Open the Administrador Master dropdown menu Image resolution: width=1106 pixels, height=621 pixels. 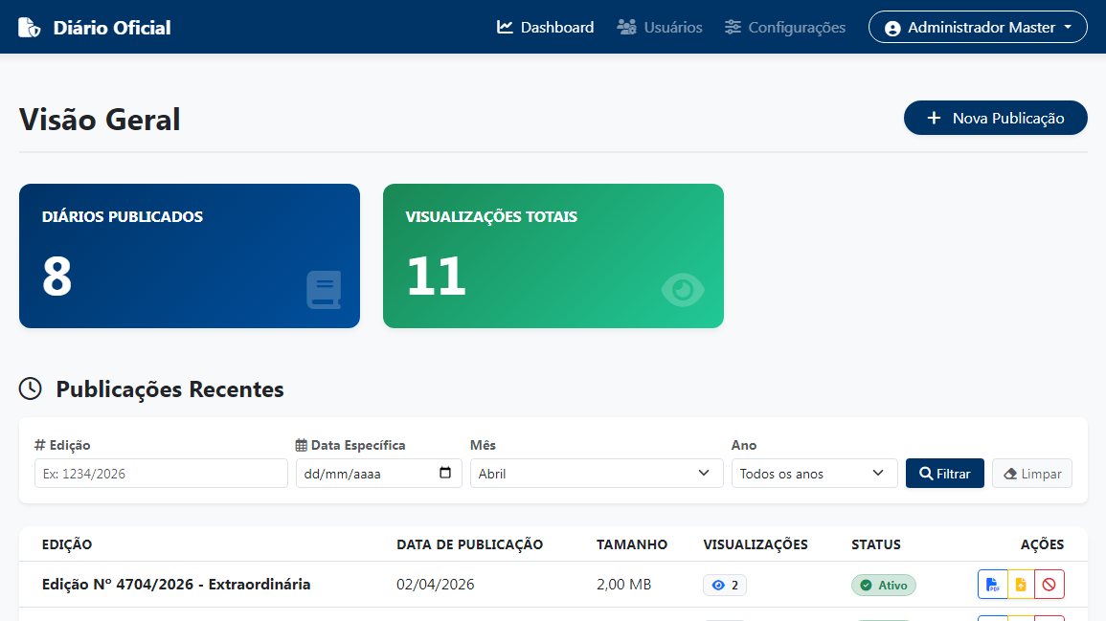(978, 27)
